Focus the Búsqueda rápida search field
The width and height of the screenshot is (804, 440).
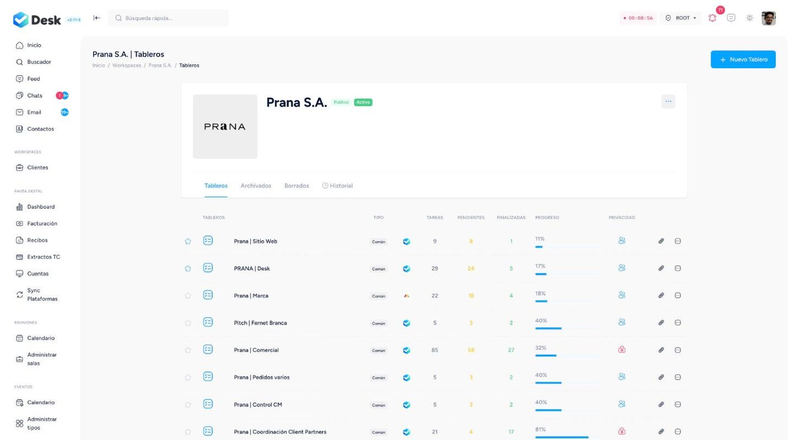[x=169, y=18]
